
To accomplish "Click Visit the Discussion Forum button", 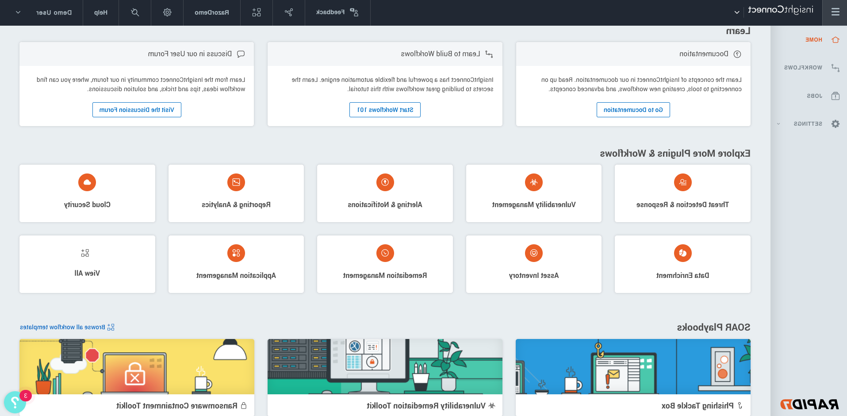I will coord(137,110).
